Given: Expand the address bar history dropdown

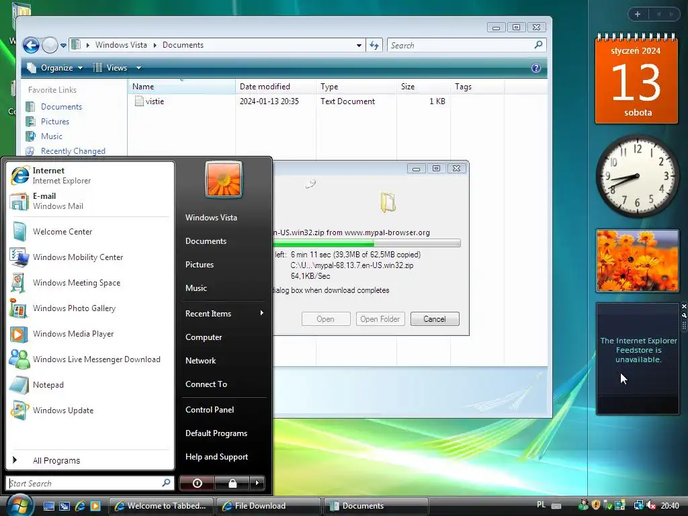Looking at the screenshot, I should click(359, 45).
